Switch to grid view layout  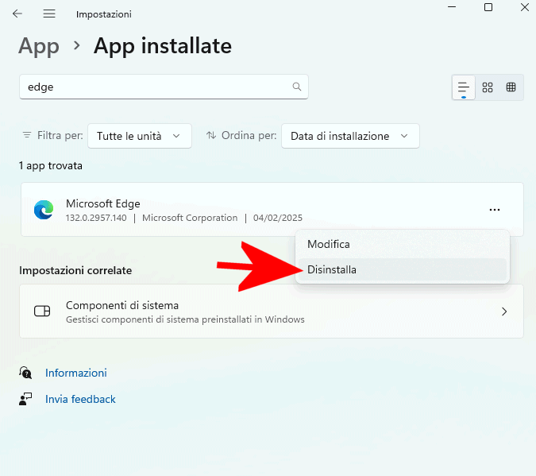(x=488, y=87)
